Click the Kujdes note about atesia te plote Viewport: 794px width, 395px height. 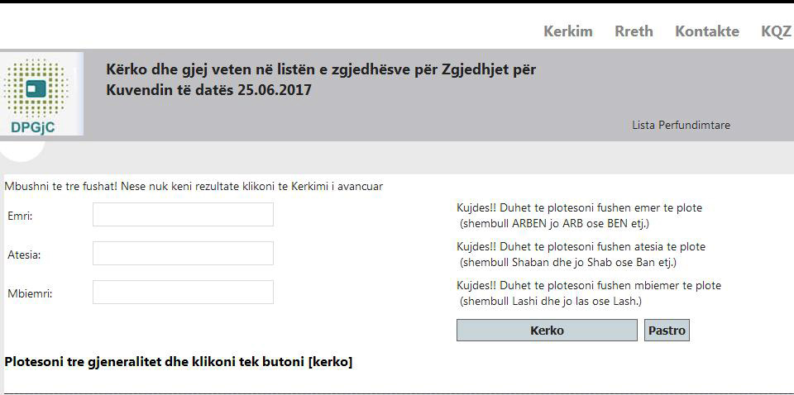(581, 255)
